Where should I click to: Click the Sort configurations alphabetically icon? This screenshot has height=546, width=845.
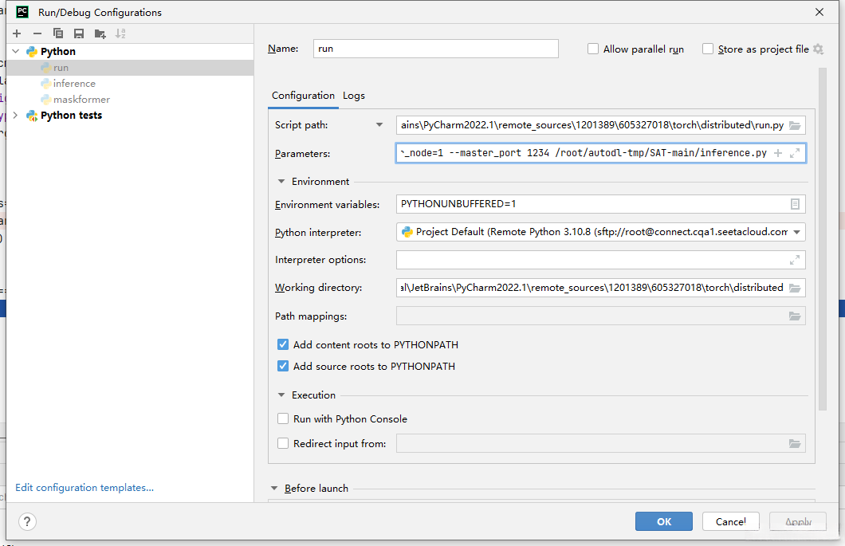[120, 33]
